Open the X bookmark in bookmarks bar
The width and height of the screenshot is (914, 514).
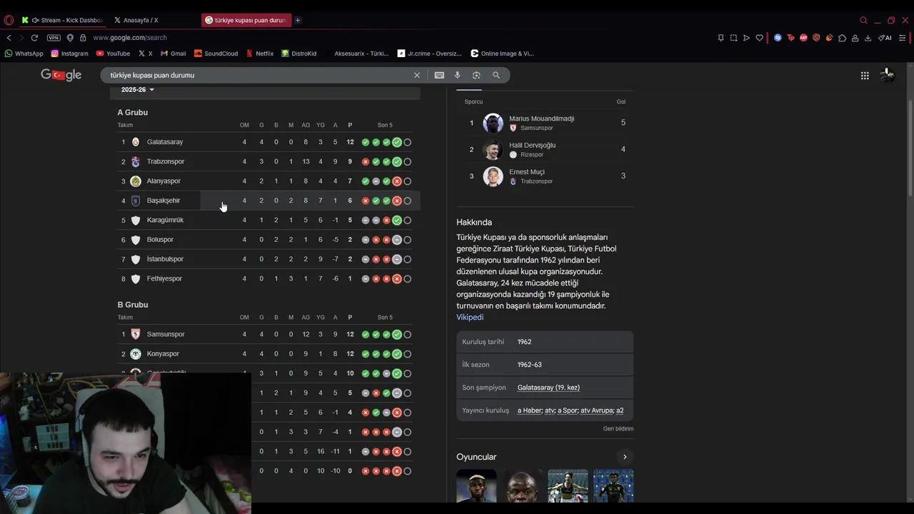click(x=145, y=54)
